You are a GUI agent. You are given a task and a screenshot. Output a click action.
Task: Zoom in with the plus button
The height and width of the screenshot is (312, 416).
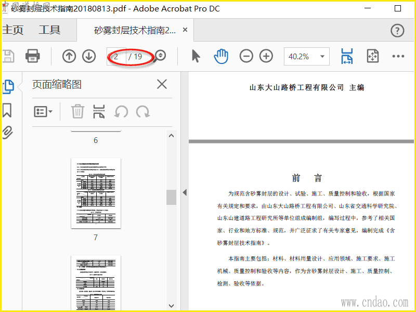(x=266, y=56)
